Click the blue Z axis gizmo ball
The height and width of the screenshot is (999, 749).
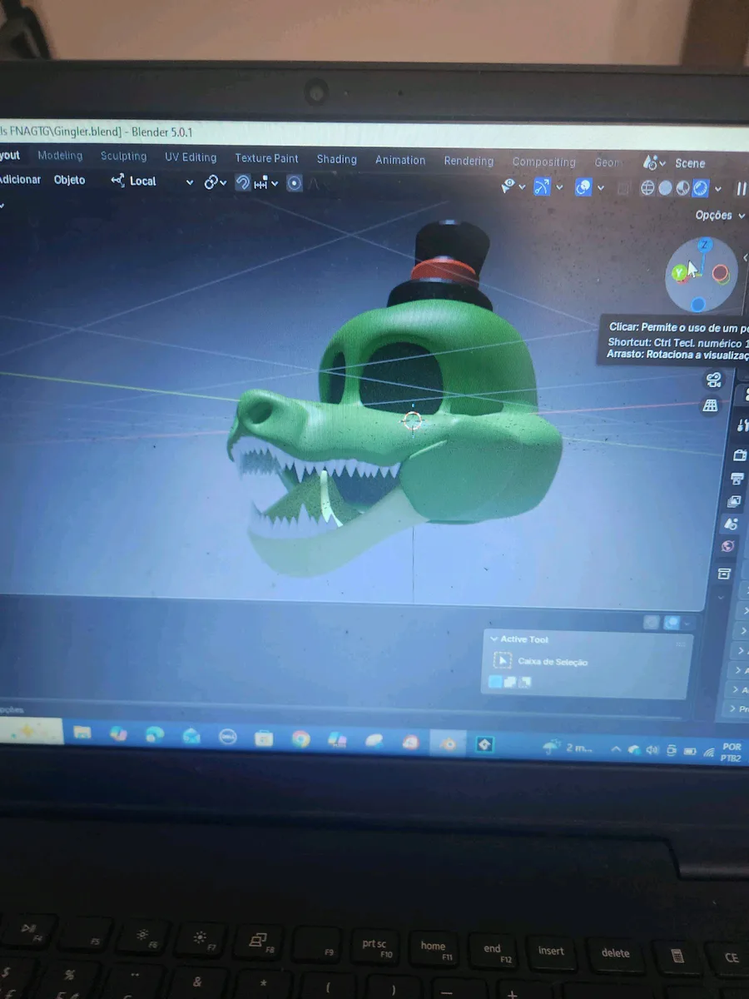[704, 245]
